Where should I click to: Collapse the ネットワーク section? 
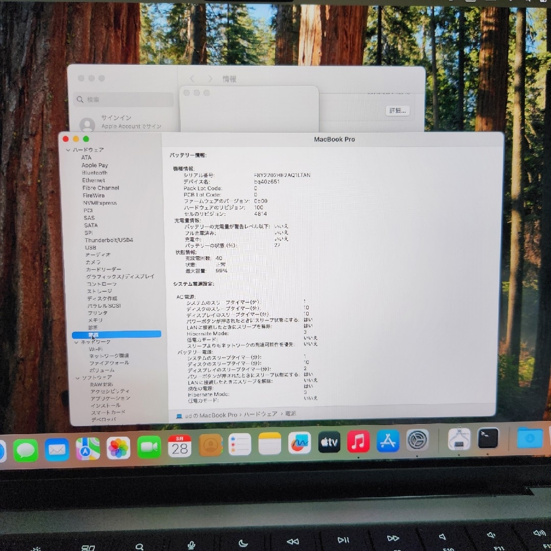pos(76,342)
